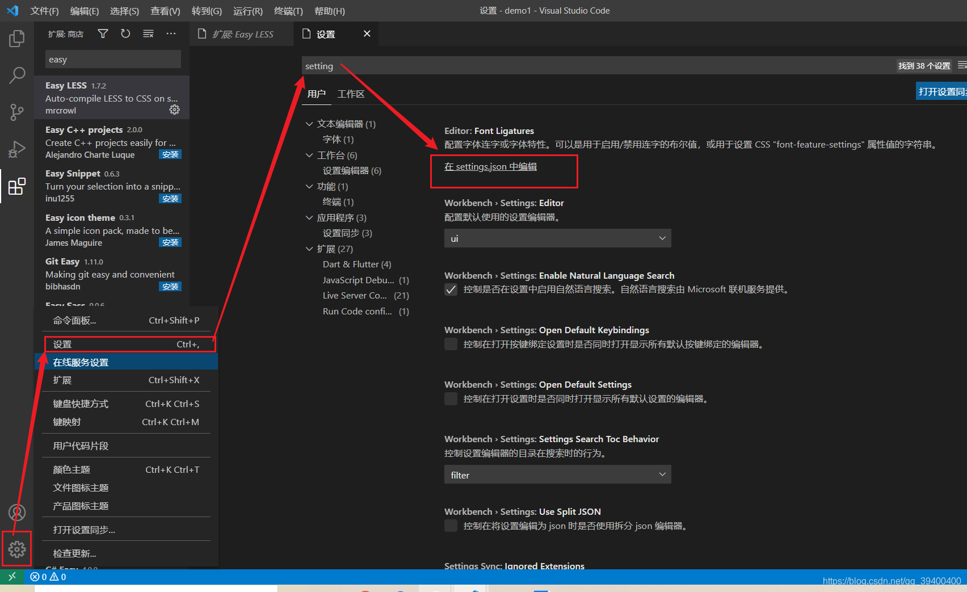Screen dimensions: 967x592
Task: Open the Search view in activity bar
Action: [17, 75]
